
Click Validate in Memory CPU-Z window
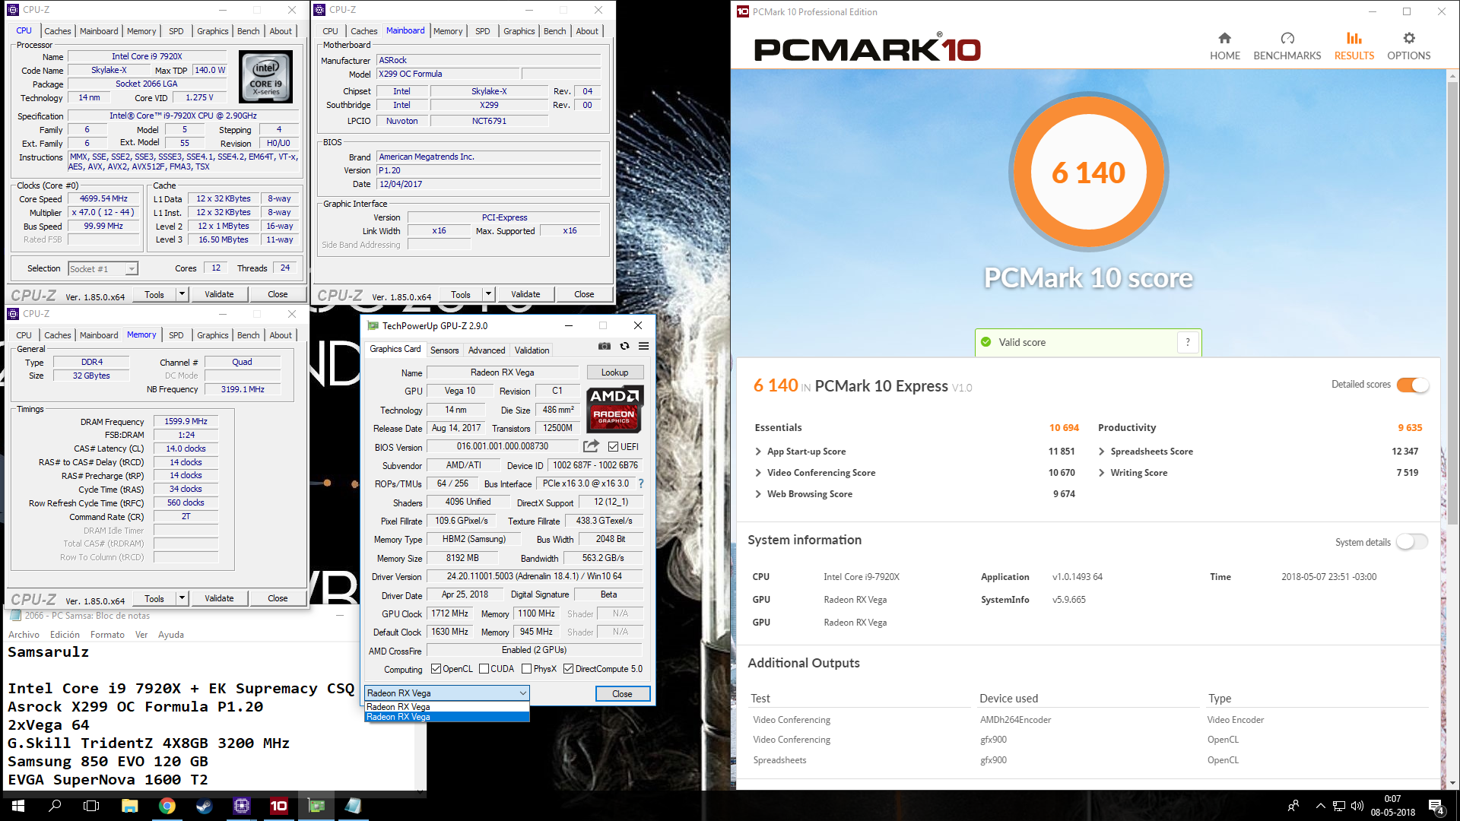219,598
